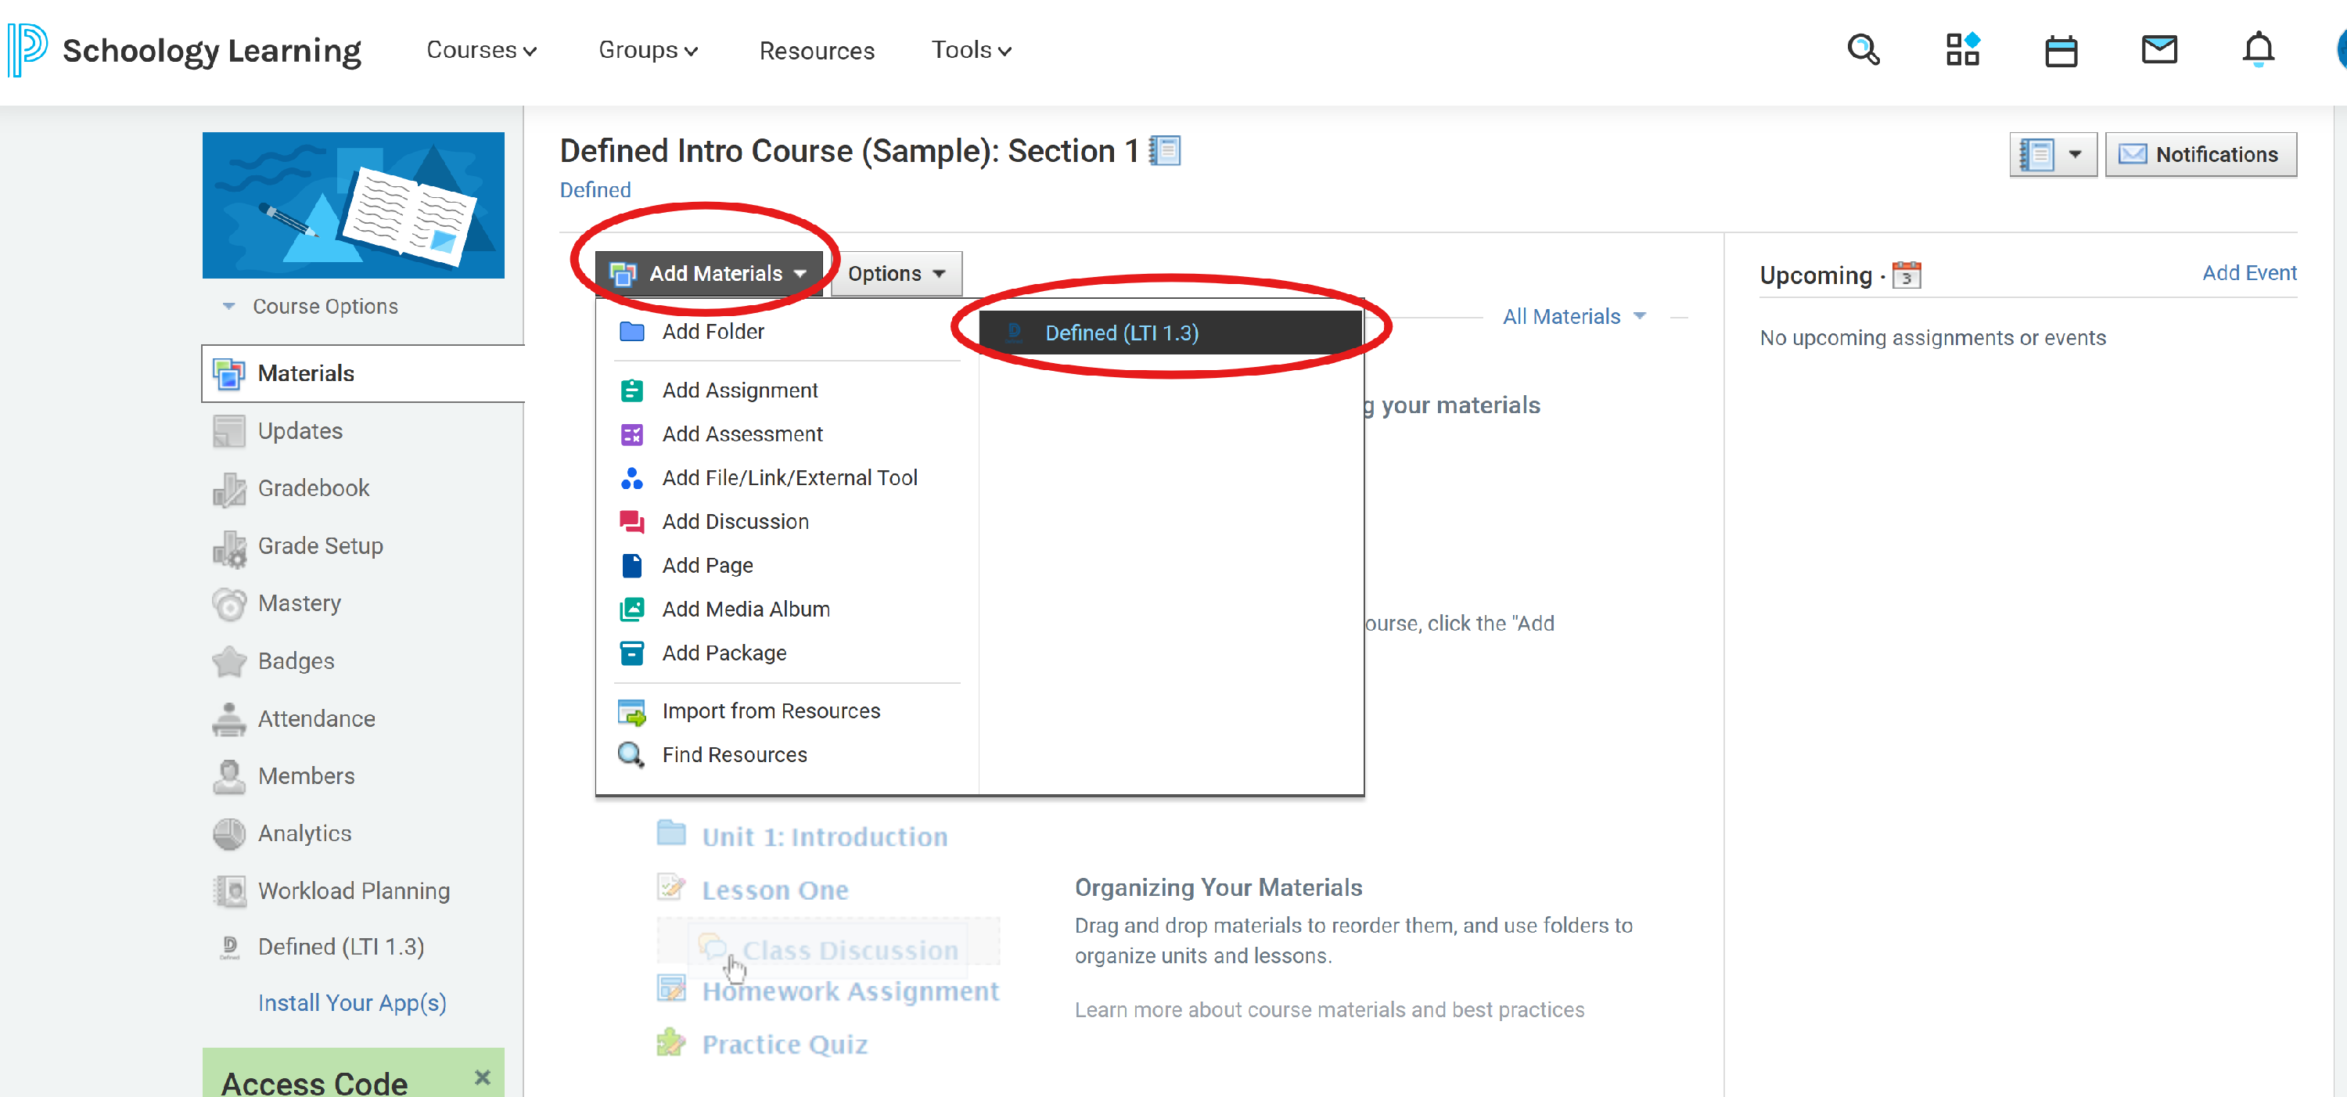Image resolution: width=2347 pixels, height=1097 pixels.
Task: Click the course banner image
Action: pyautogui.click(x=354, y=205)
